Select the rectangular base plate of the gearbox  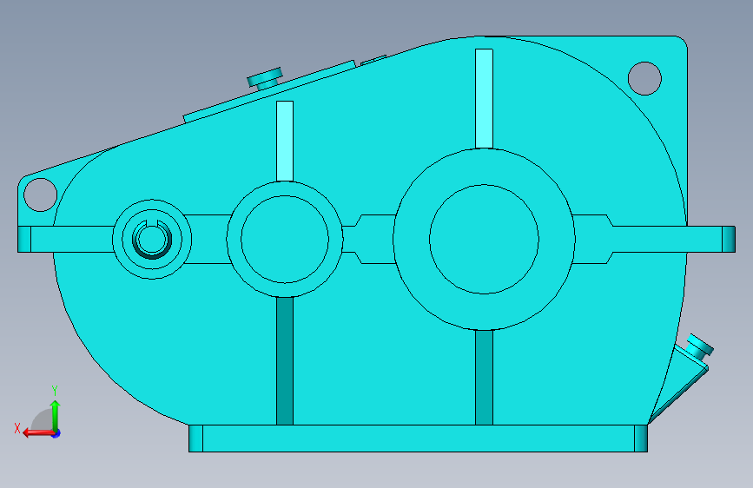pyautogui.click(x=419, y=439)
